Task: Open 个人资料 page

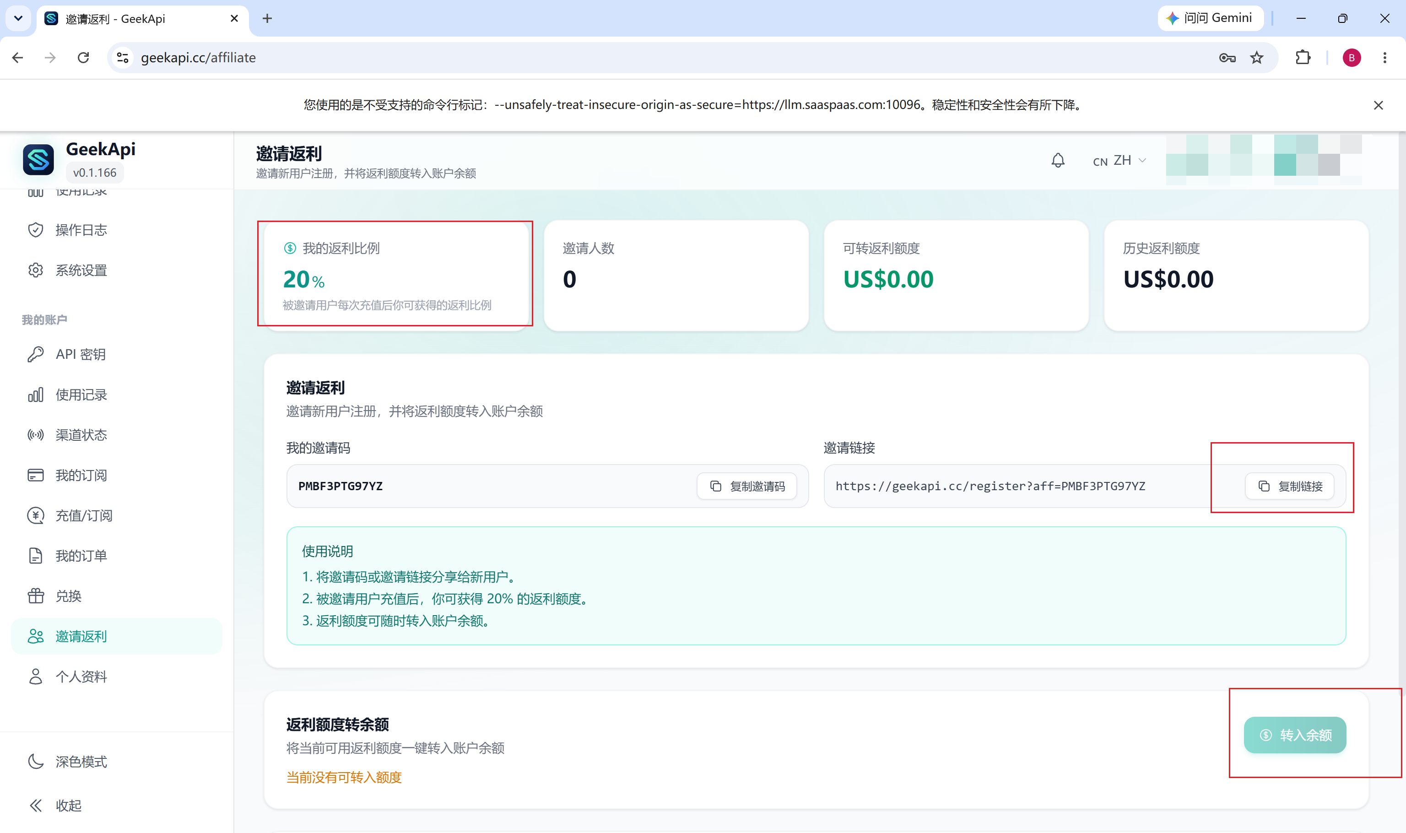Action: (x=117, y=676)
